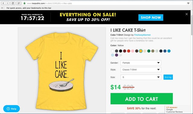Choose the purple shirt color swatch
This screenshot has height=114, width=193.
click(x=117, y=55)
